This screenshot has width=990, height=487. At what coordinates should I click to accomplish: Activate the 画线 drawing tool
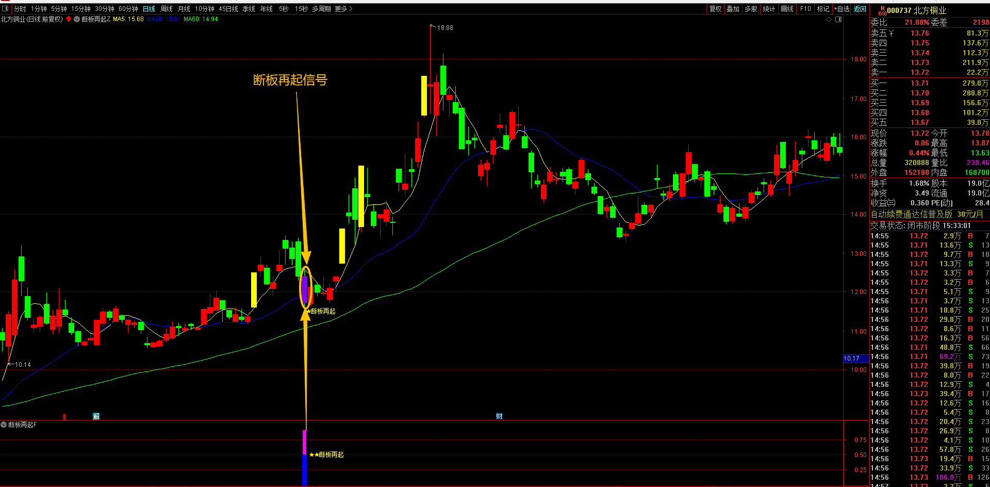(787, 9)
